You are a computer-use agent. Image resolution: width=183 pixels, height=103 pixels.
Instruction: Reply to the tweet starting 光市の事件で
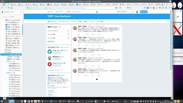click(79, 45)
